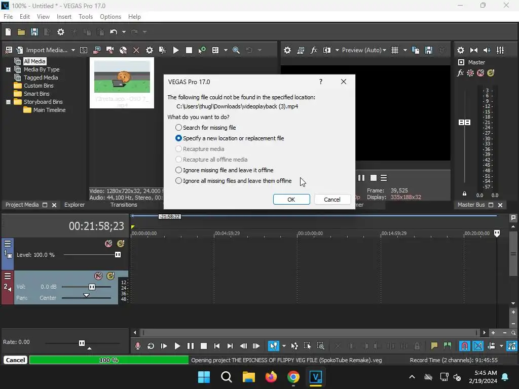Toggle Loop Playback icon in transport bar
Viewport: 519px width, 389px height.
tap(151, 346)
